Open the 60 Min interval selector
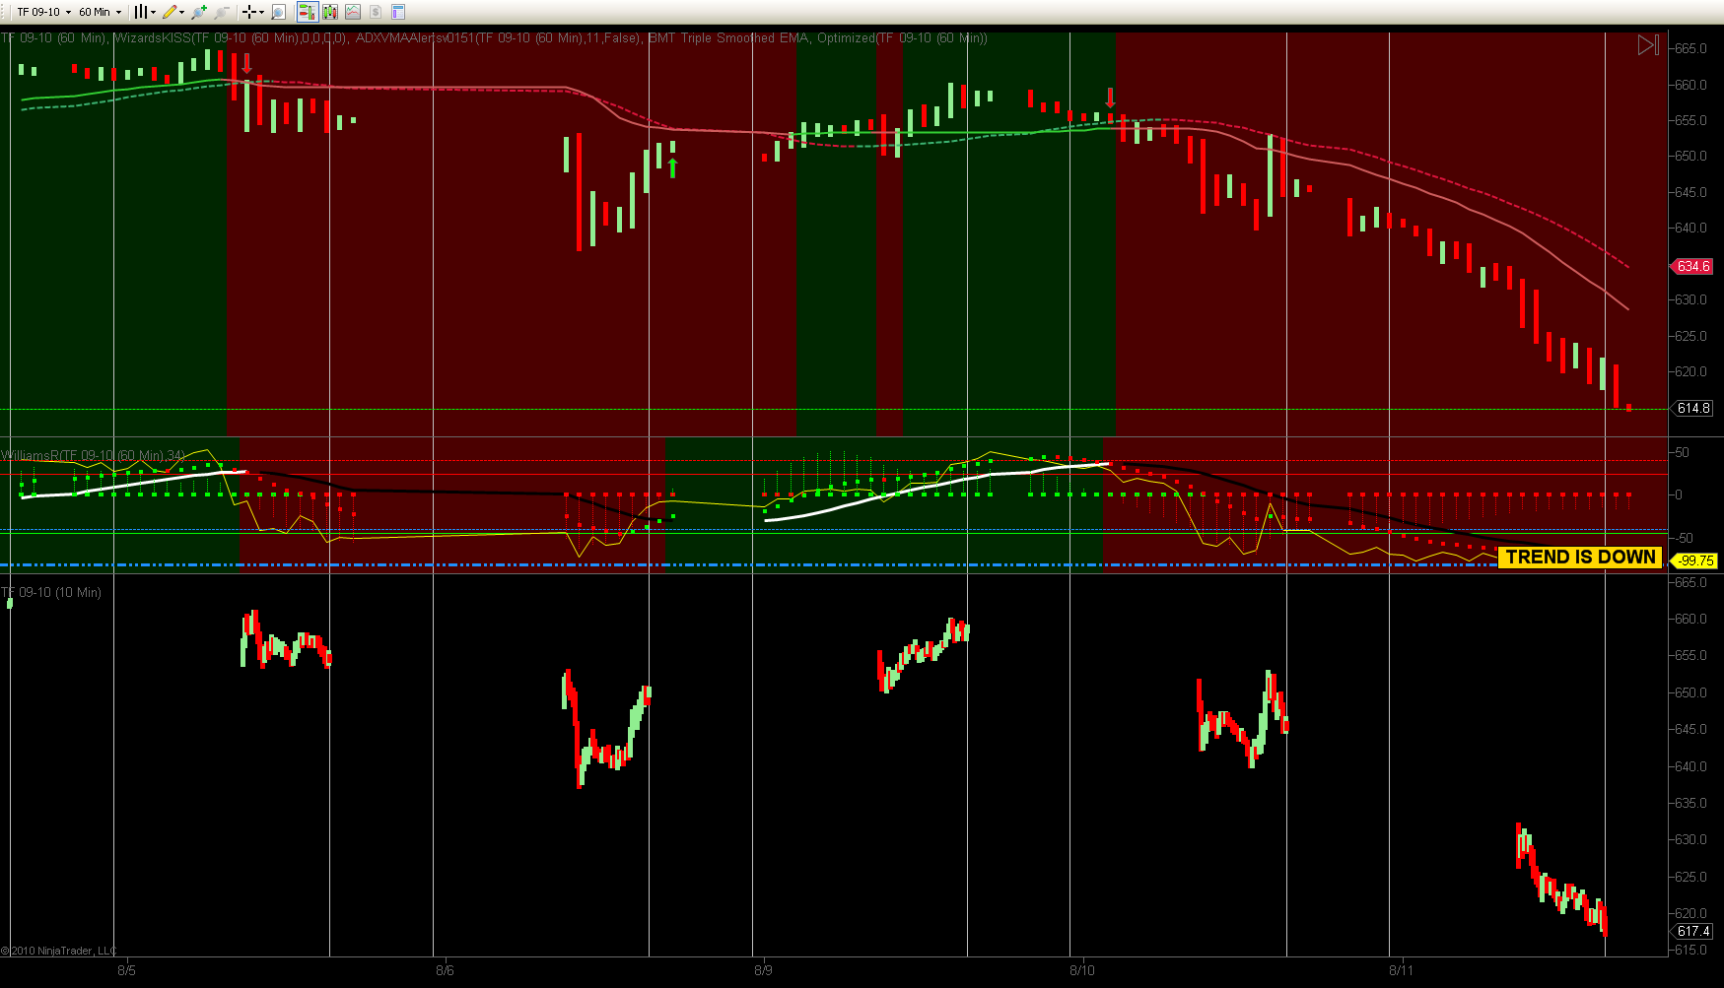Image resolution: width=1724 pixels, height=988 pixels. click(x=100, y=12)
